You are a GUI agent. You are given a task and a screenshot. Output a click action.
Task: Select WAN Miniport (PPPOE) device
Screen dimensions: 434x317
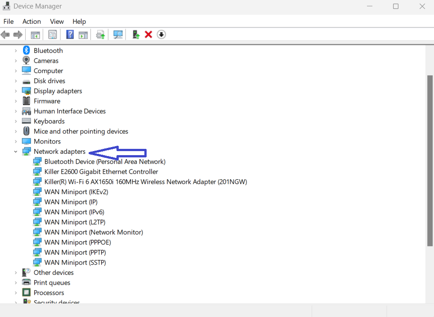tap(77, 242)
